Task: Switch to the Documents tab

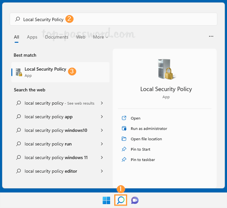Action: (x=57, y=37)
